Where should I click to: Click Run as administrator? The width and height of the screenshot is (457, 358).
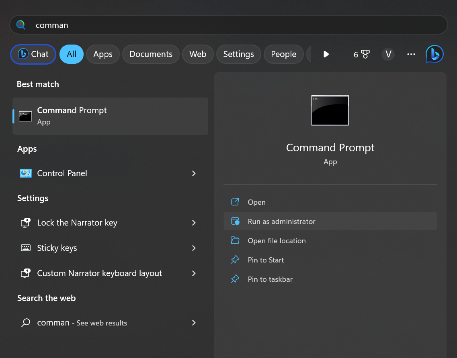[x=281, y=222]
